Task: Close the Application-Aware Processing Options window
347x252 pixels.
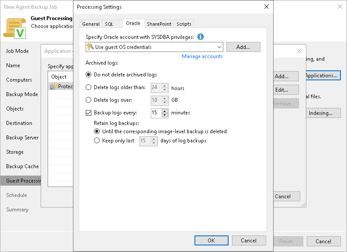Action: (x=299, y=51)
